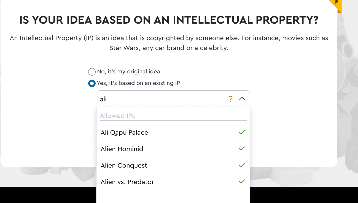Screen dimensions: 358x203
Task: Select the "No, it's my original idea" radio button
Action: tap(92, 72)
